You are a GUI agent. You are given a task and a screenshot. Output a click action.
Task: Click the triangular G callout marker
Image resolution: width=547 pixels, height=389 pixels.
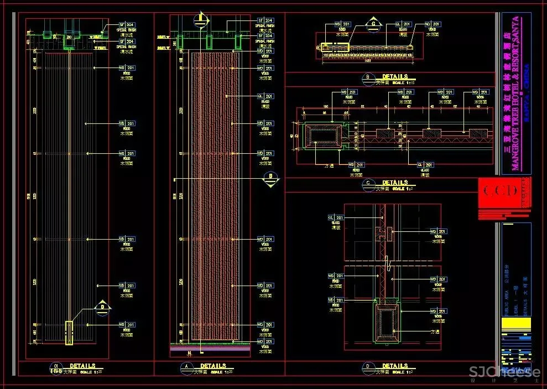click(374, 25)
